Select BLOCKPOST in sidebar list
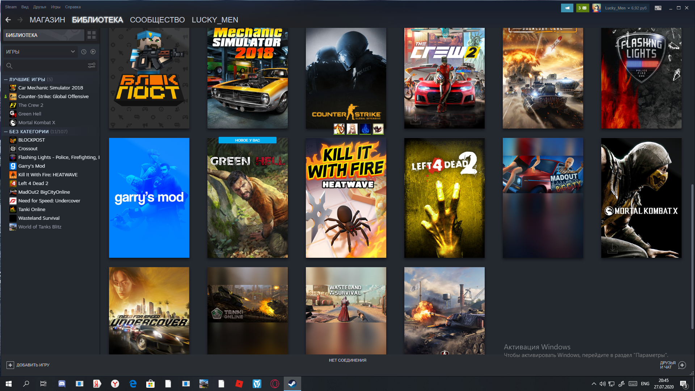The height and width of the screenshot is (391, 695). point(31,140)
